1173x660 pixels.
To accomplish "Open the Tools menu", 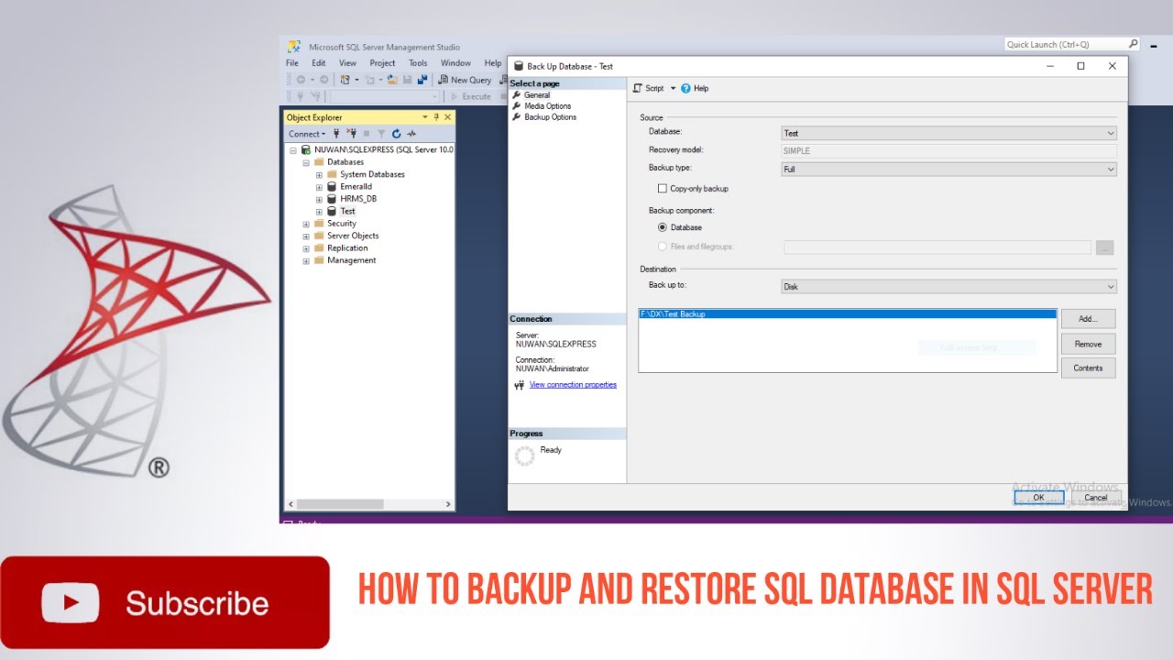I will [x=418, y=63].
